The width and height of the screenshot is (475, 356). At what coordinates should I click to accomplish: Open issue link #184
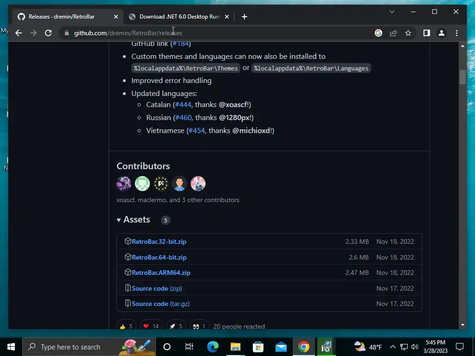[181, 43]
